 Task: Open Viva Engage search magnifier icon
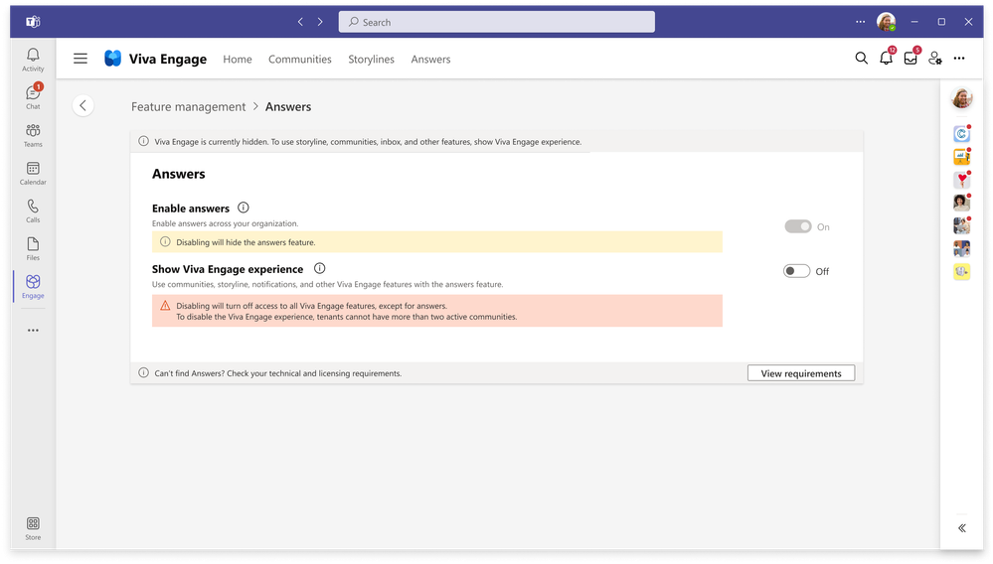pyautogui.click(x=861, y=59)
